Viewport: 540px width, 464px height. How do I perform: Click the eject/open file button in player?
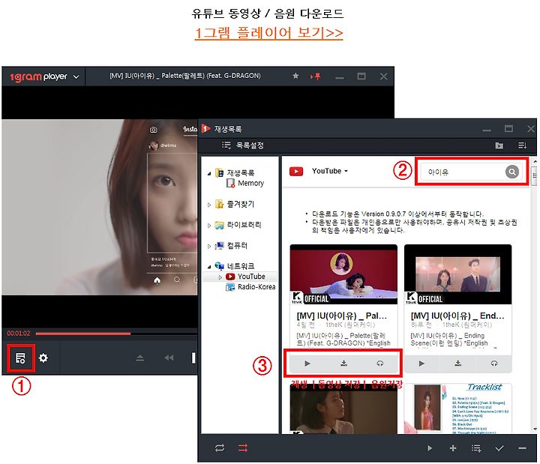click(139, 358)
